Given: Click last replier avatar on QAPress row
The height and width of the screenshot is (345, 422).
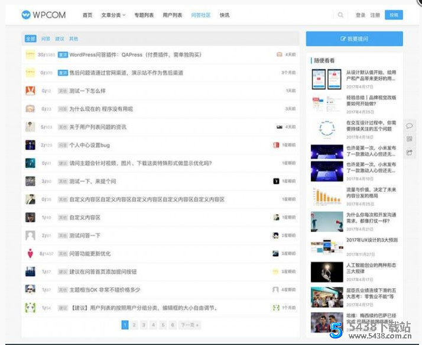Looking at the screenshot, I should tap(280, 54).
